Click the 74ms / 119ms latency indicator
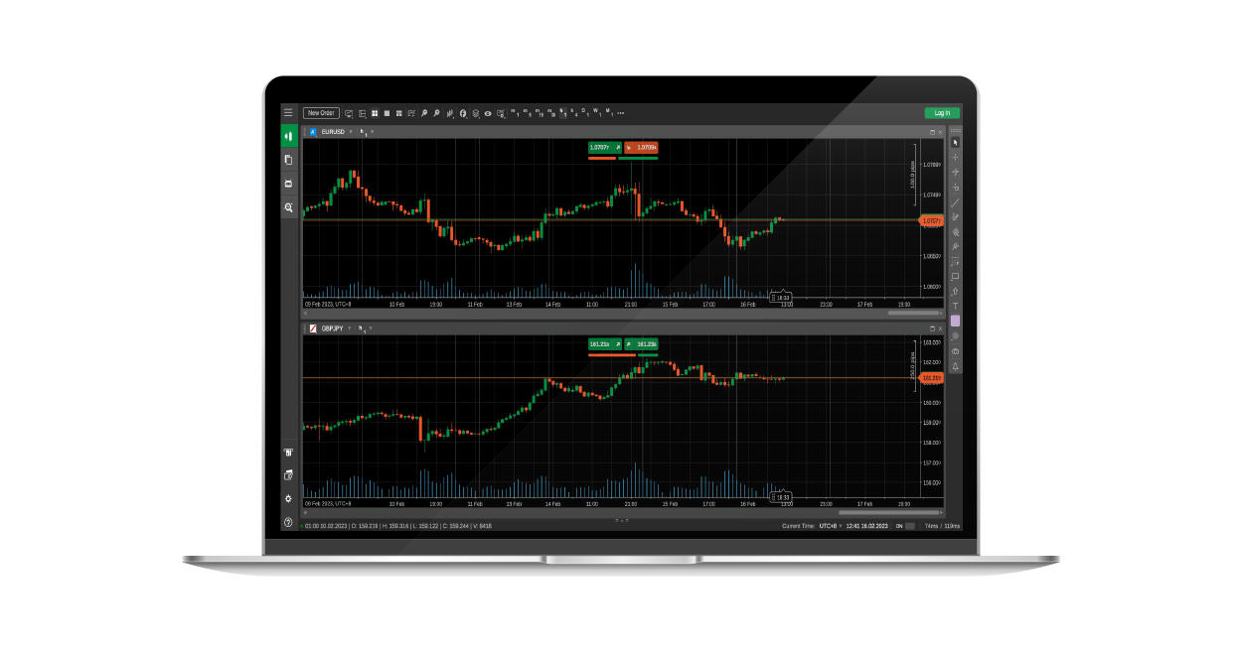The image size is (1242, 650). 941,526
